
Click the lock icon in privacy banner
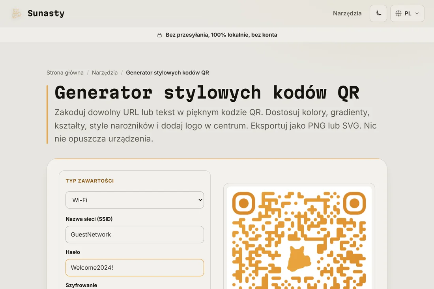(x=159, y=35)
